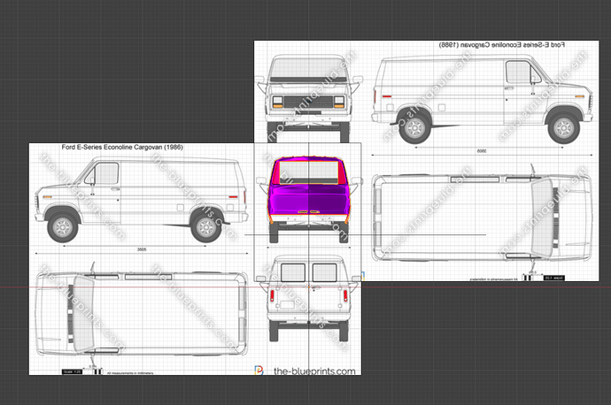Select the side view van drawing on the left blueprint
Screen dimensions: 611x405
[x=142, y=199]
